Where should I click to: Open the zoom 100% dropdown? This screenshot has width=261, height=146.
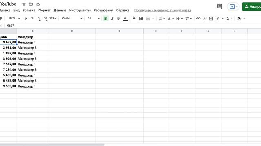(x=14, y=18)
